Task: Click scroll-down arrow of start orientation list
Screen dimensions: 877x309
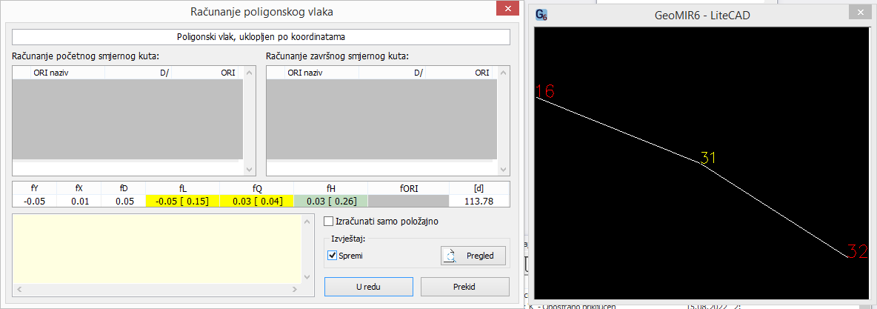Action: coord(249,168)
